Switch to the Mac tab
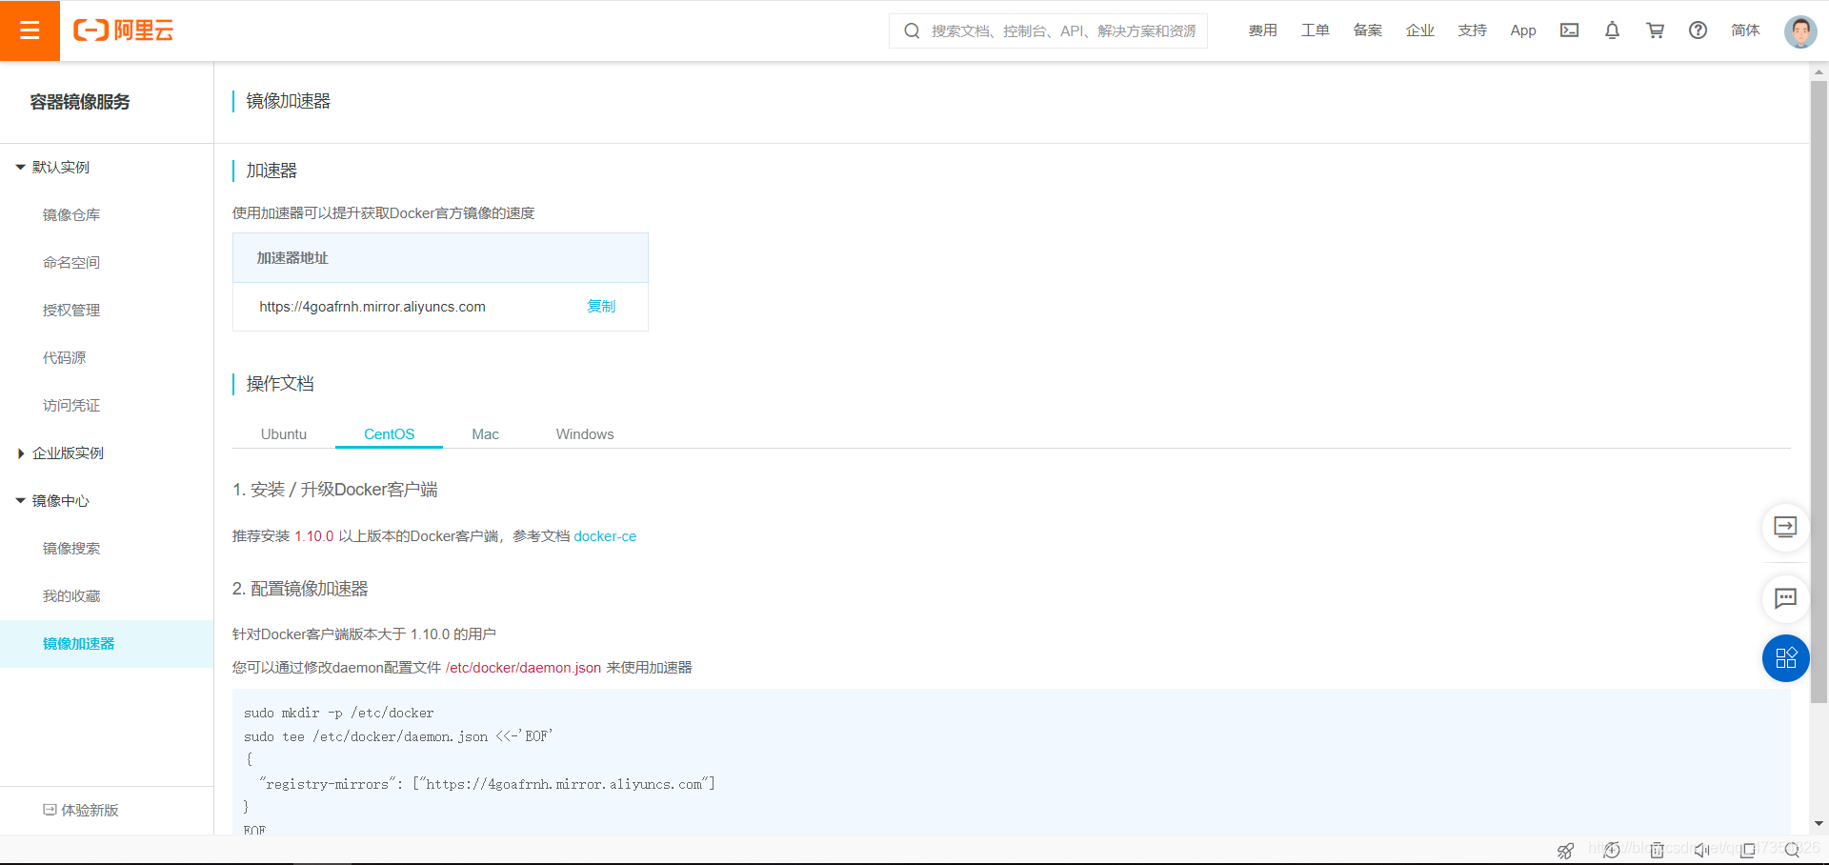 (485, 433)
